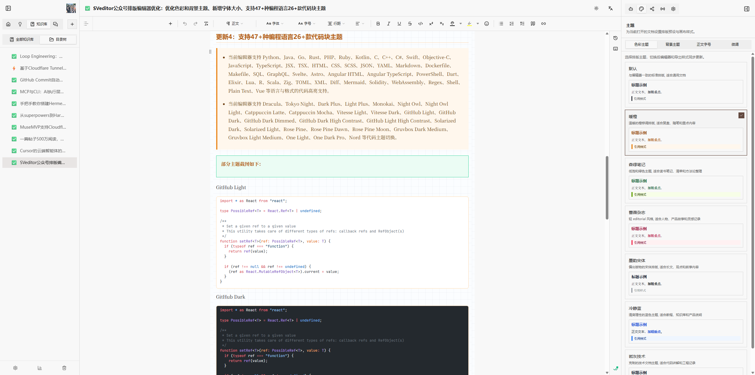755x375 pixels.
Task: Open the AI robot assistant panel
Action: click(631, 9)
